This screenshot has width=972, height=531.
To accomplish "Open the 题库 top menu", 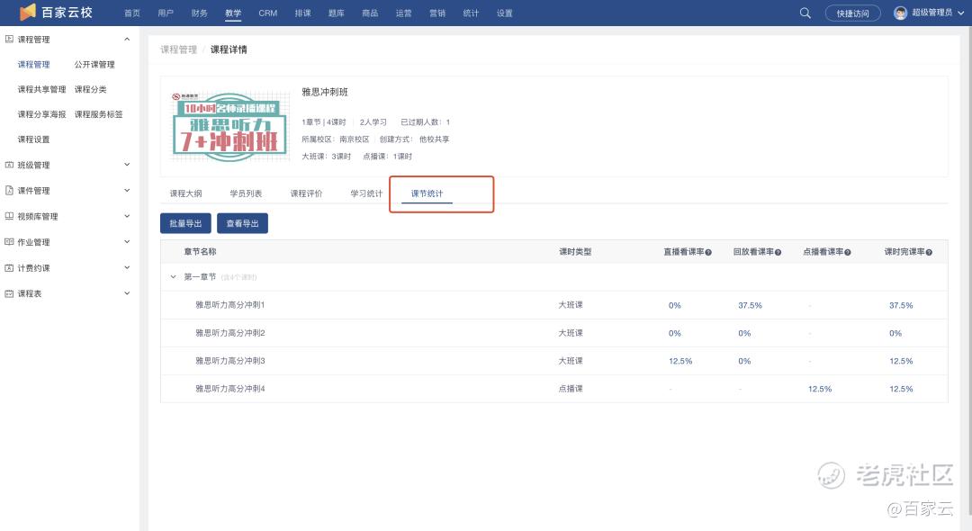I will [336, 13].
